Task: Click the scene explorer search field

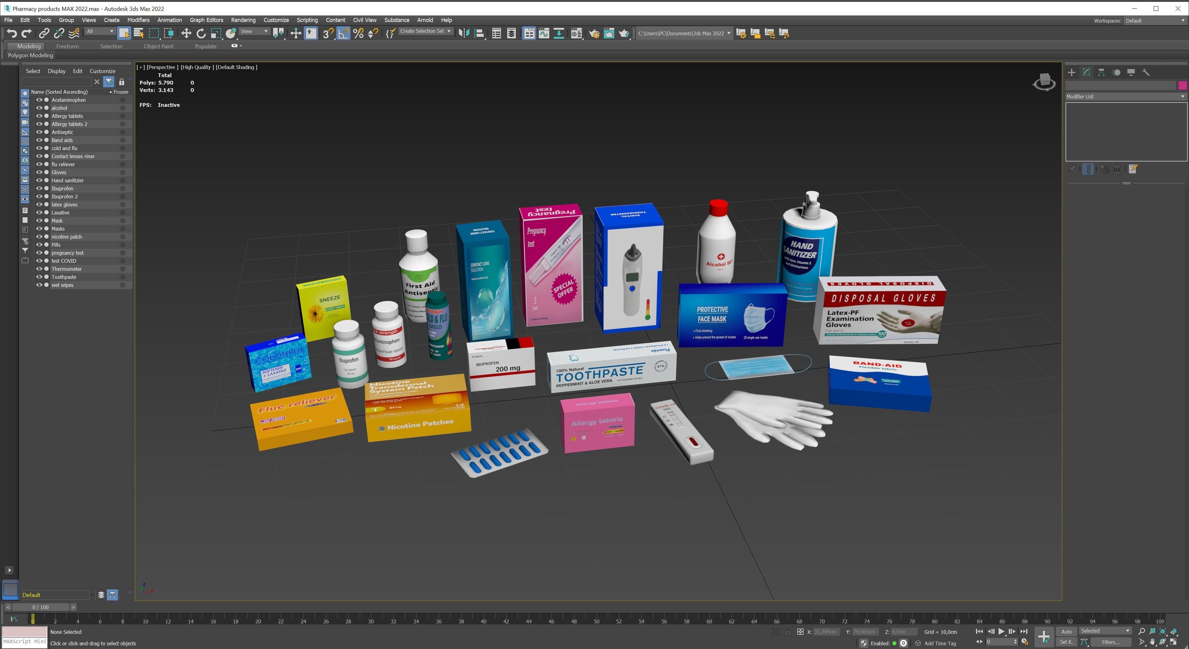Action: [x=56, y=82]
